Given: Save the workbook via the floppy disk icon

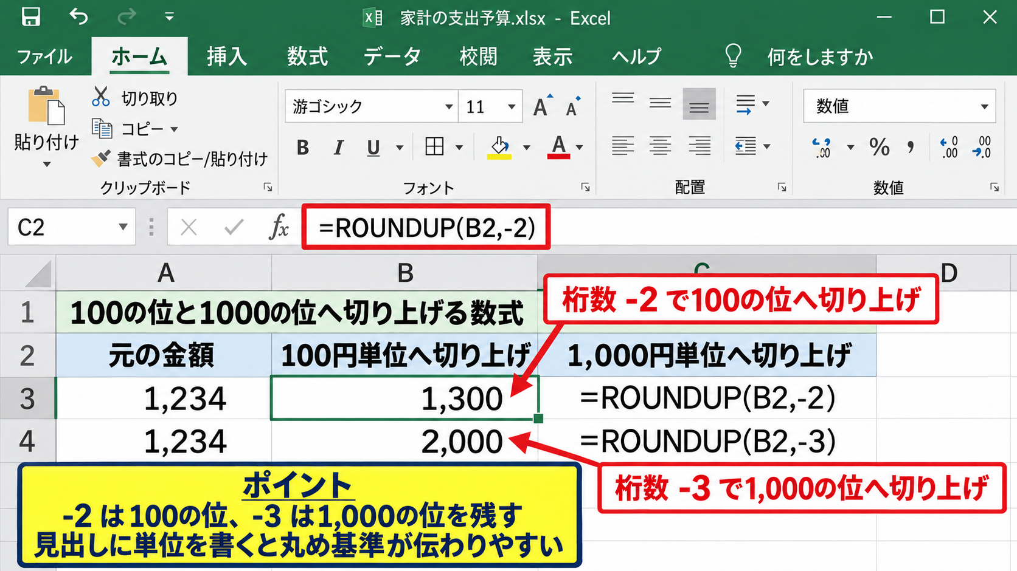Looking at the screenshot, I should click(x=30, y=17).
